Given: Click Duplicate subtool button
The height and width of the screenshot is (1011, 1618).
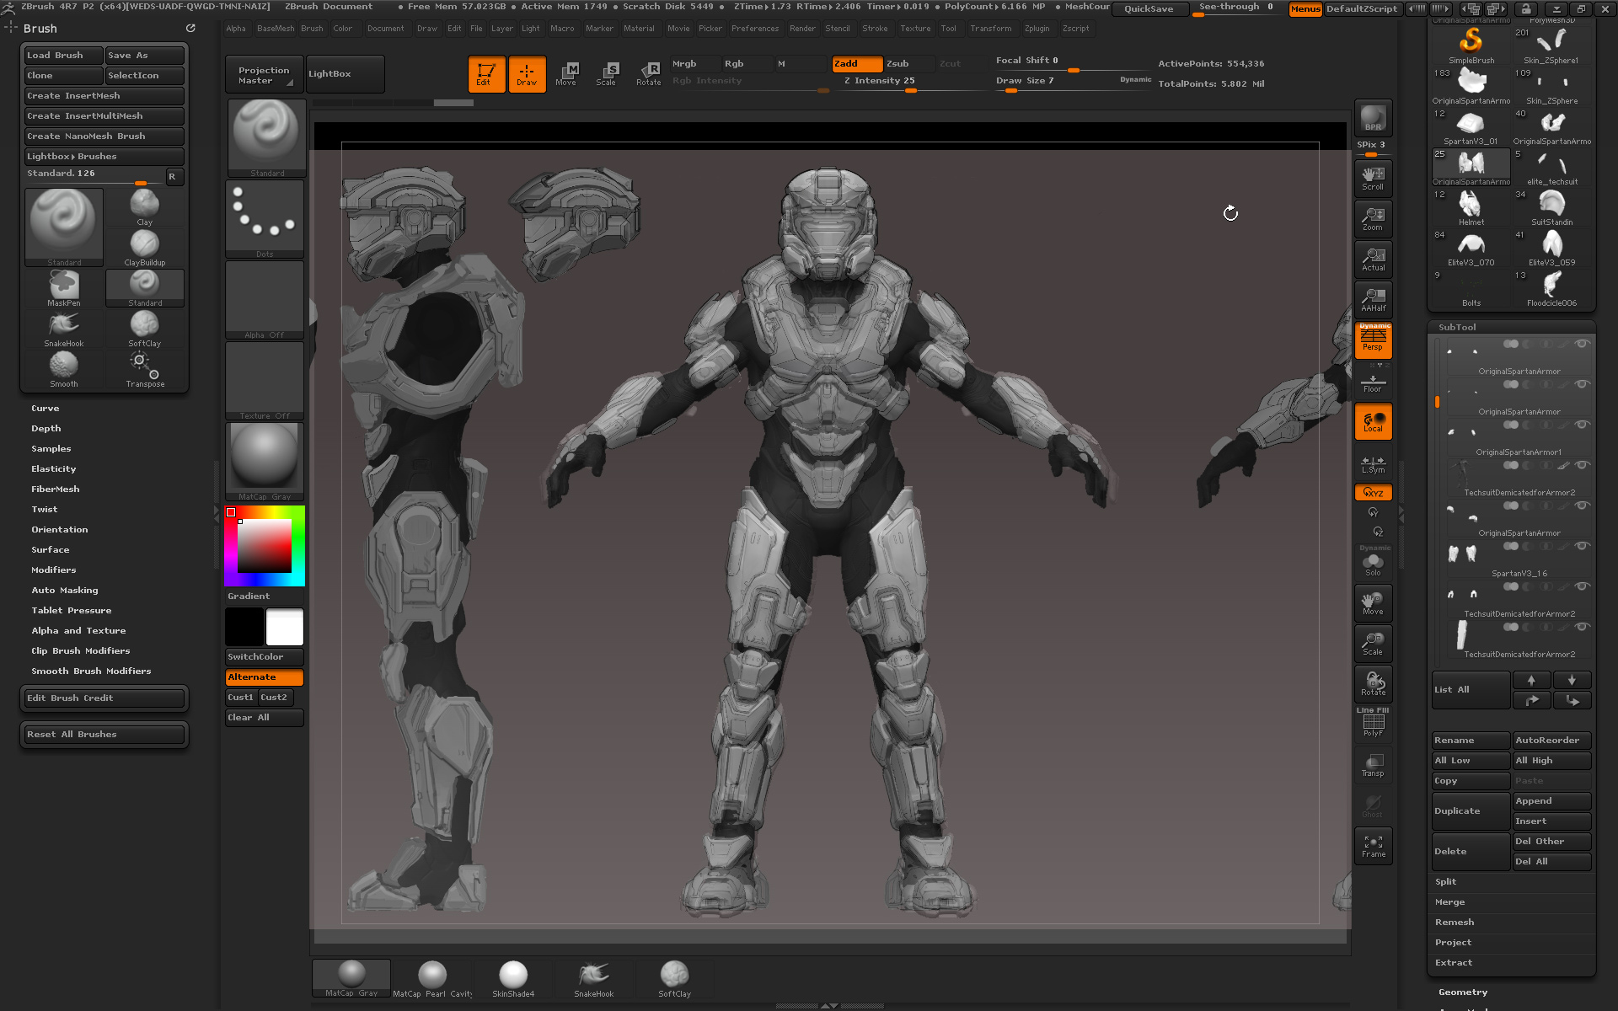Looking at the screenshot, I should (1471, 810).
